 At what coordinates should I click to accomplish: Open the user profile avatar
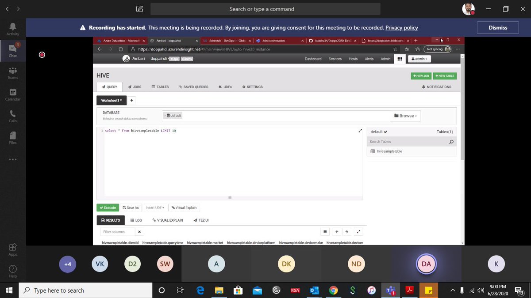coord(469,9)
